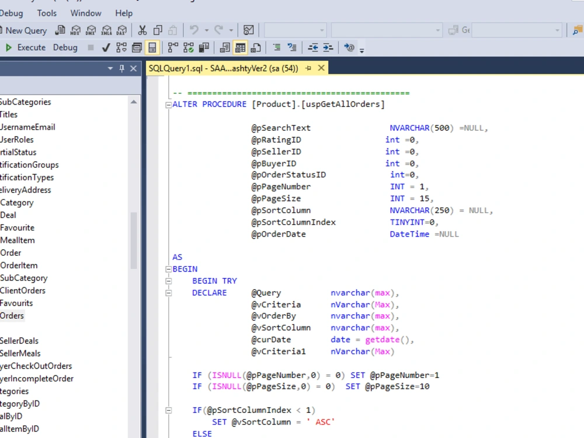This screenshot has width=584, height=438.
Task: Select Orders in the Object Explorer list
Action: [x=12, y=315]
